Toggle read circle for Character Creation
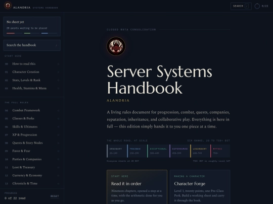The height and width of the screenshot is (204, 273). tap(58, 72)
